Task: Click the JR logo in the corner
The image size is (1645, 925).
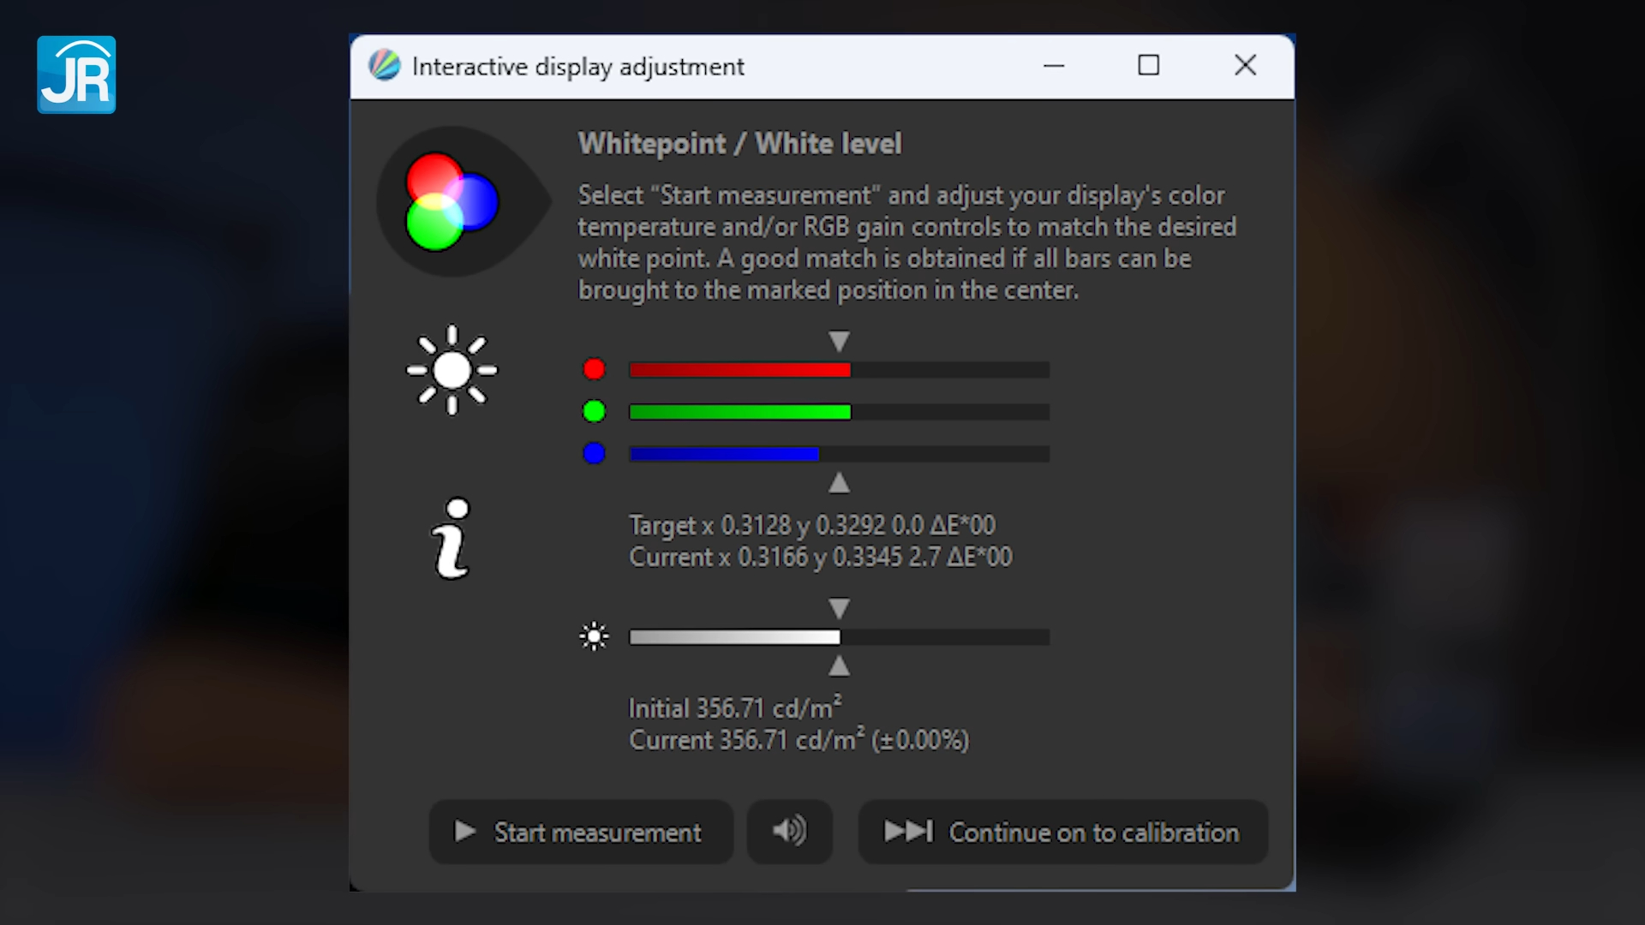Action: 76,75
